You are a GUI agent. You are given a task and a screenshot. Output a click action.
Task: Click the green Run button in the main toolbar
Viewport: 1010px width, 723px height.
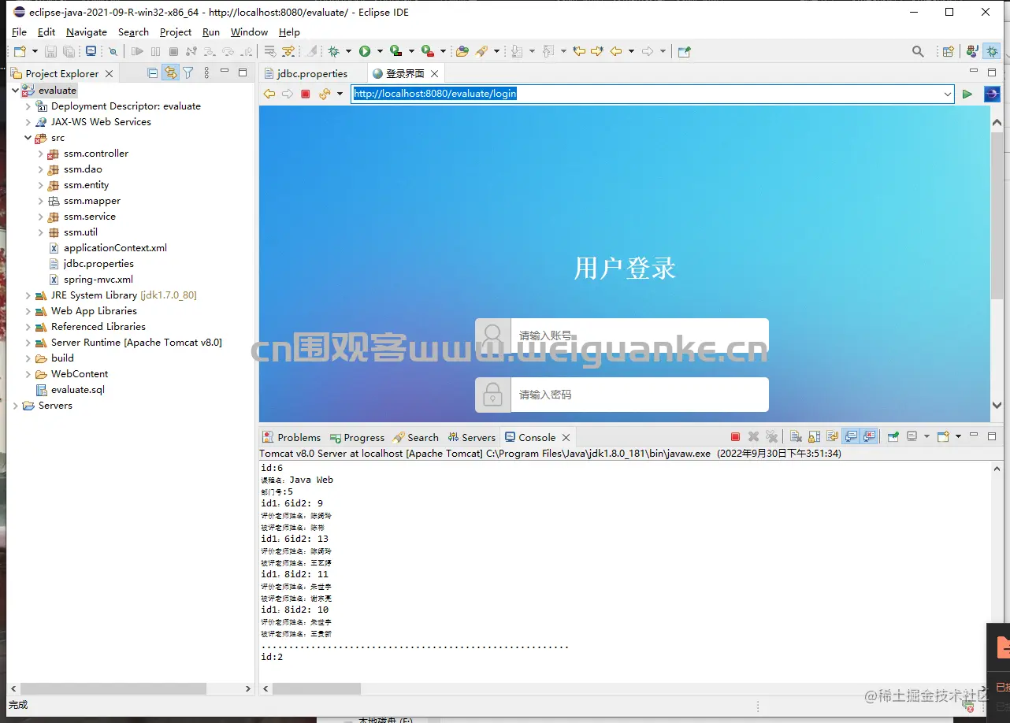(365, 51)
